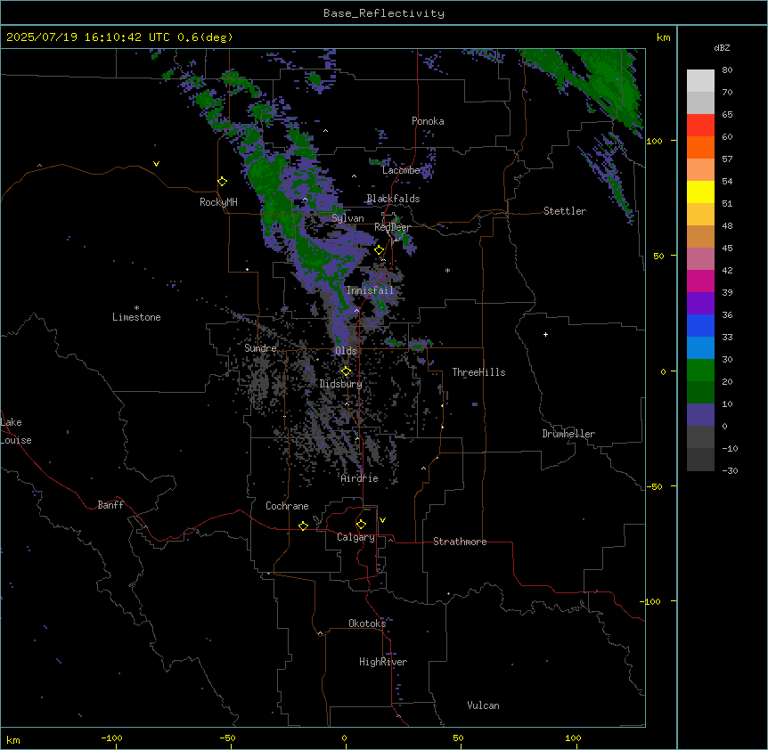Click the caret marker west of Lacombe
The image size is (768, 750).
[354, 175]
